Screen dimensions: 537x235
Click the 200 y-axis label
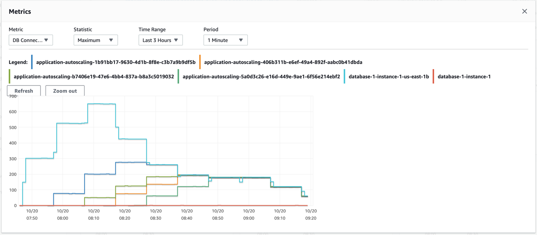[13, 174]
